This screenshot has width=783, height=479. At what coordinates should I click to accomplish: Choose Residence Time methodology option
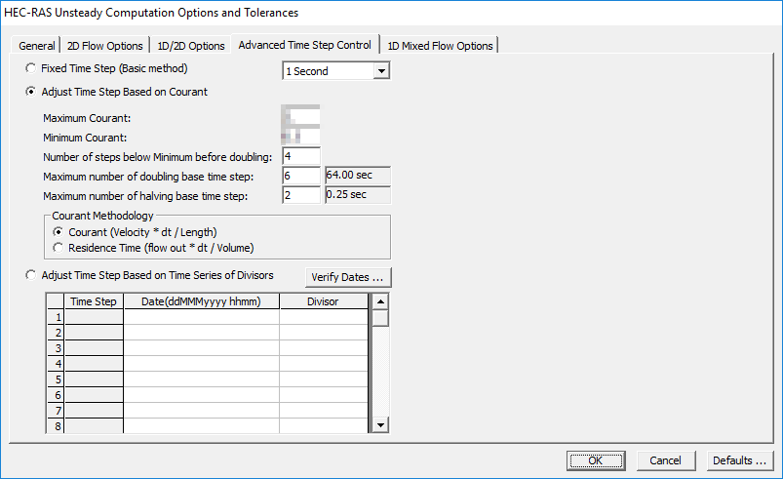pos(59,248)
